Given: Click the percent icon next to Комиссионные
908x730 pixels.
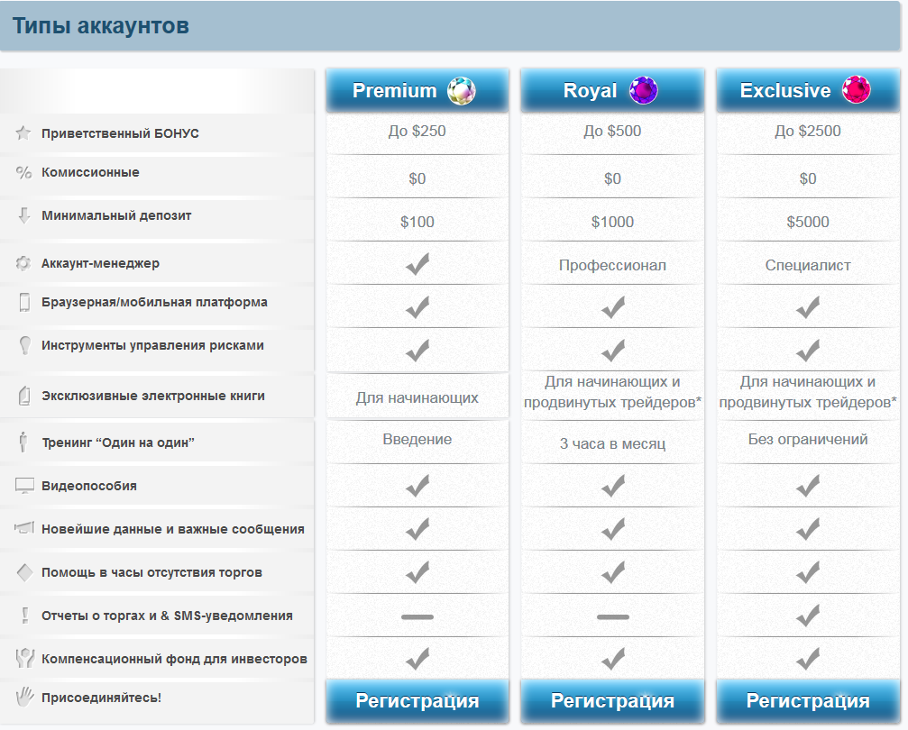Looking at the screenshot, I should click(x=23, y=172).
